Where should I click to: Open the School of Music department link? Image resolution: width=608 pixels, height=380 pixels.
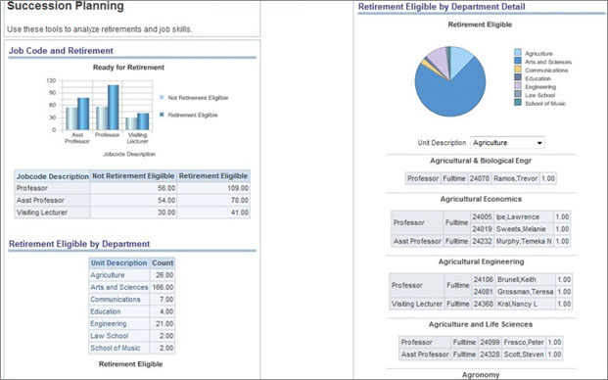[116, 348]
